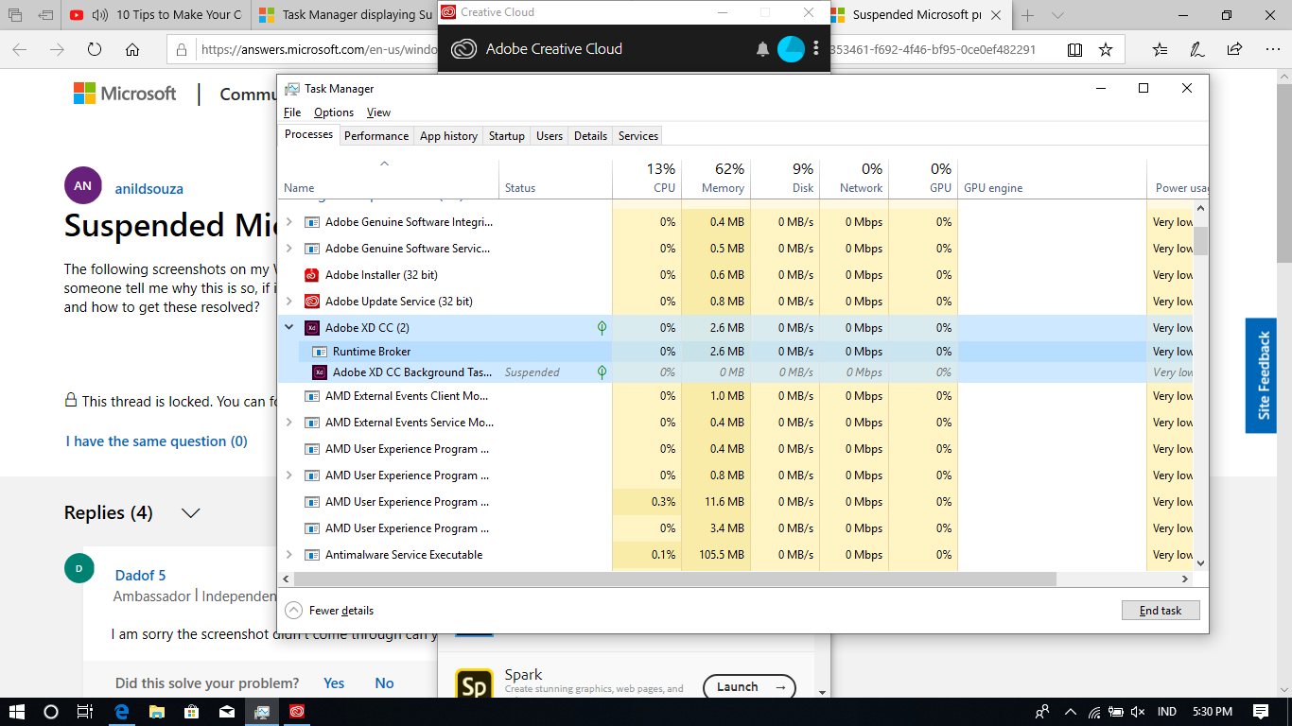Open Edge add notes pen icon

point(1196,49)
